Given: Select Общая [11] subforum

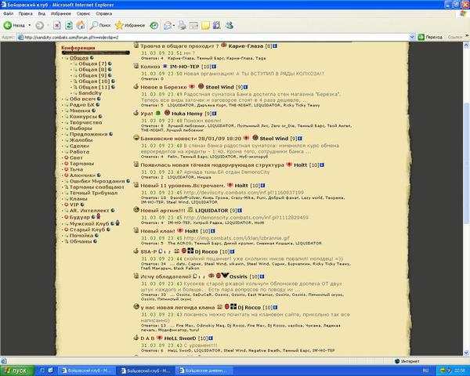Looking at the screenshot, I should pyautogui.click(x=94, y=87).
